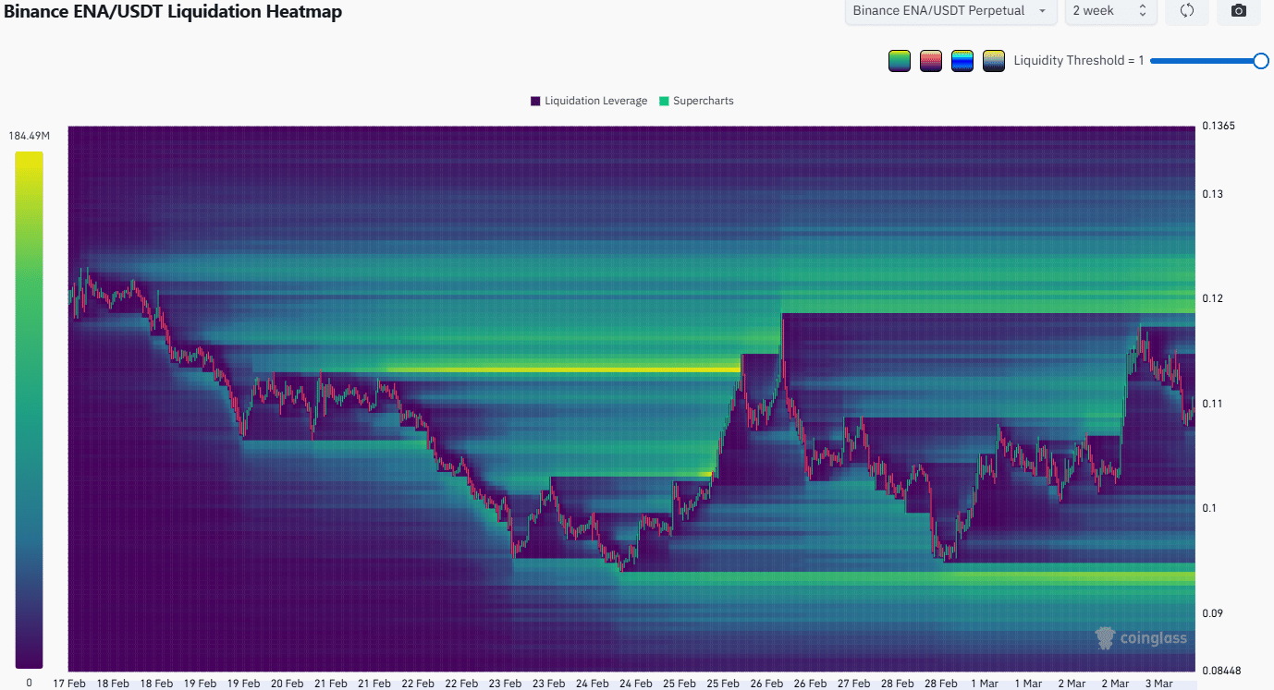The width and height of the screenshot is (1274, 690).
Task: Hide Supercharts by clicking its green legend square
Action: click(x=664, y=100)
